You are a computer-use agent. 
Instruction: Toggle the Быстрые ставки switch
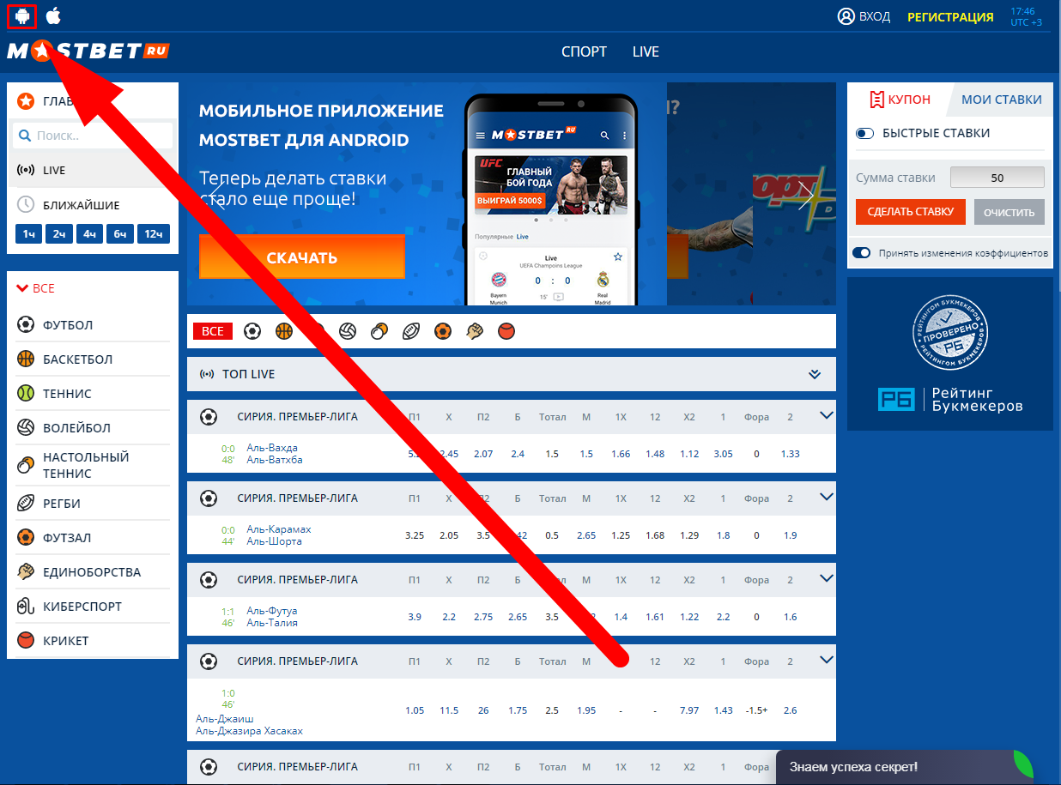click(864, 134)
